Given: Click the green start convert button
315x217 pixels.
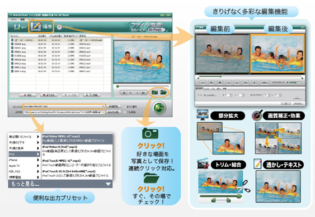Looking at the screenshot, I should [159, 108].
